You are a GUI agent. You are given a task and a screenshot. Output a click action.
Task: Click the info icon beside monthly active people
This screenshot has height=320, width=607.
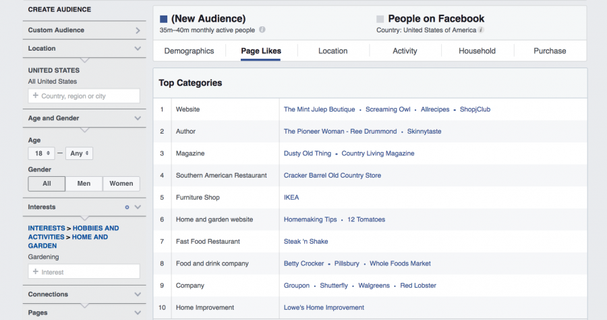click(262, 30)
